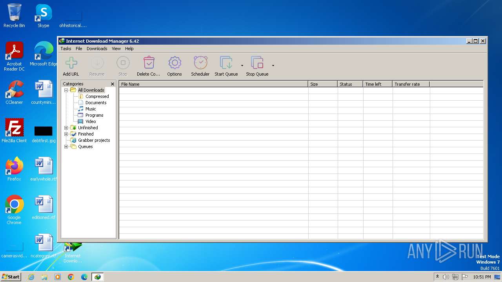Viewport: 502px width, 282px height.
Task: Open Options gear icon
Action: pyautogui.click(x=175, y=63)
